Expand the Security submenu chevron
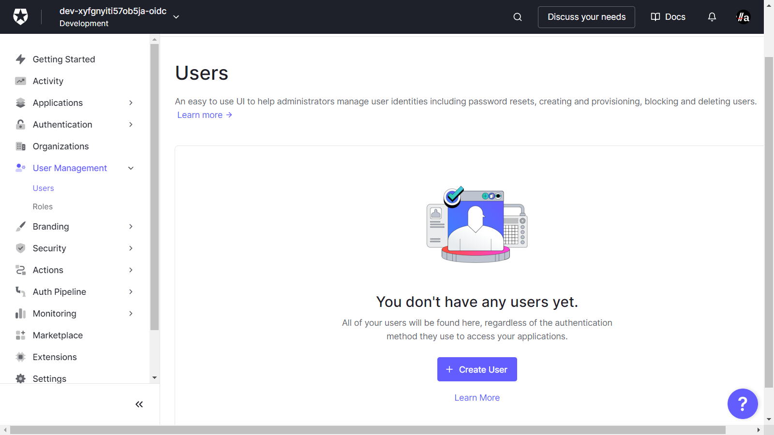This screenshot has width=774, height=435. [131, 248]
